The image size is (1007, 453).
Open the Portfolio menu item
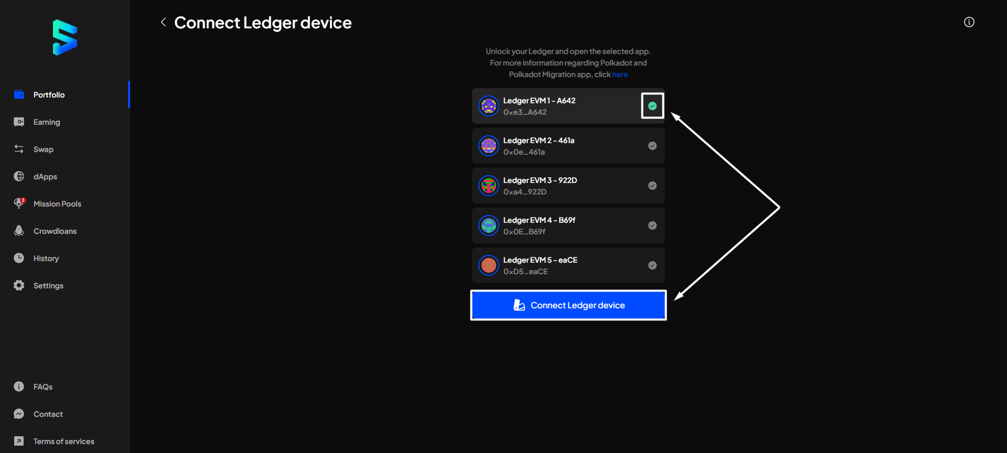tap(49, 95)
